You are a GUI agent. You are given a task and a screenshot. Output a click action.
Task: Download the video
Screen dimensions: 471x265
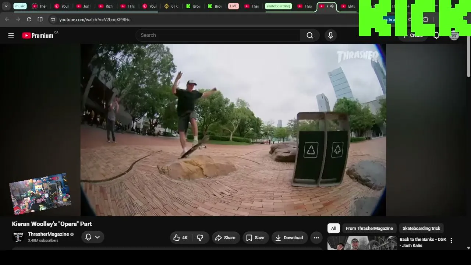click(x=290, y=238)
